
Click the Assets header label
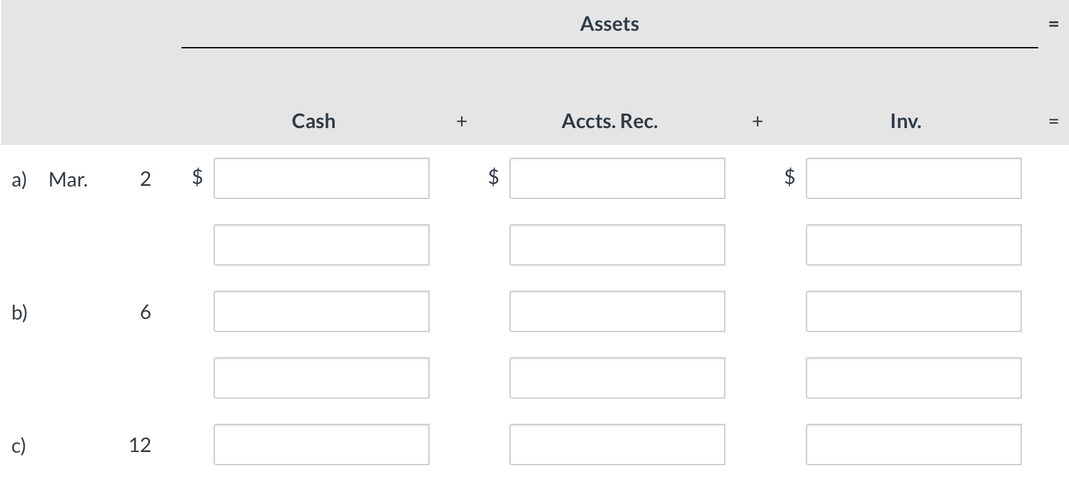click(x=609, y=24)
